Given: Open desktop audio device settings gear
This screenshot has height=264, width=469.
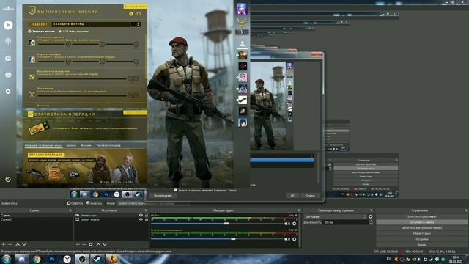Looking at the screenshot, I should tap(295, 239).
